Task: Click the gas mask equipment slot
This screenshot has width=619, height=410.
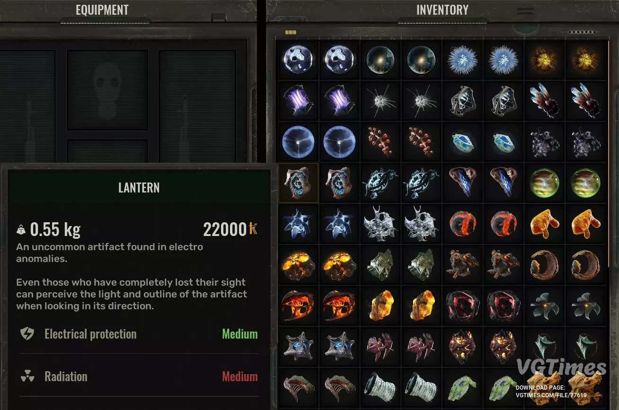Action: point(107,90)
